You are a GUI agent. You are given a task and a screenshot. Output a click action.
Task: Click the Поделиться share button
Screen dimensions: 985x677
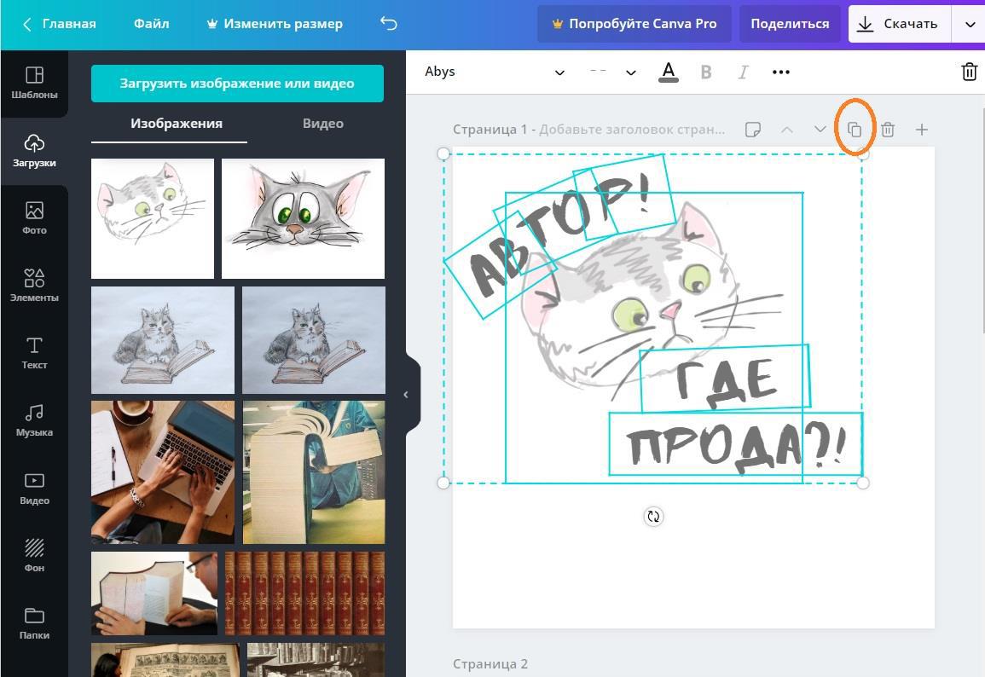pos(790,24)
